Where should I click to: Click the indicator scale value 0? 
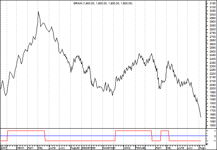[211, 136]
